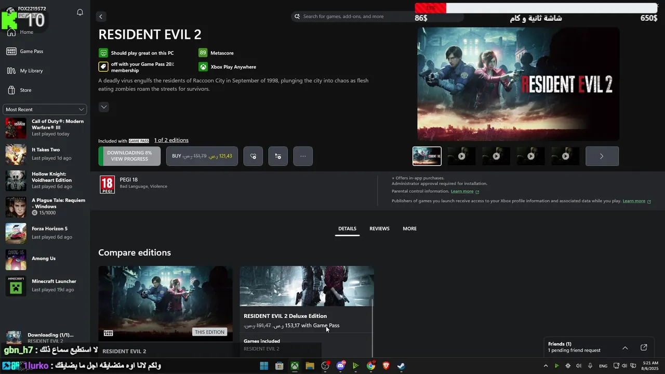Click the Buy price button
665x374 pixels.
202,156
